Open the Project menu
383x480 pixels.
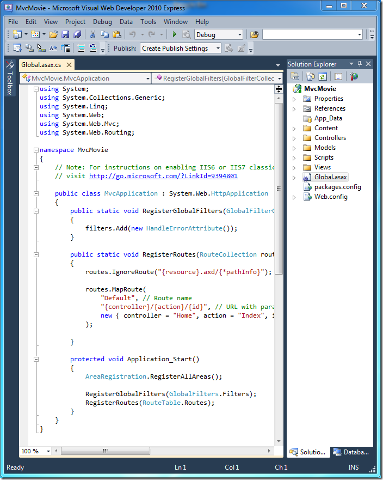click(x=75, y=22)
